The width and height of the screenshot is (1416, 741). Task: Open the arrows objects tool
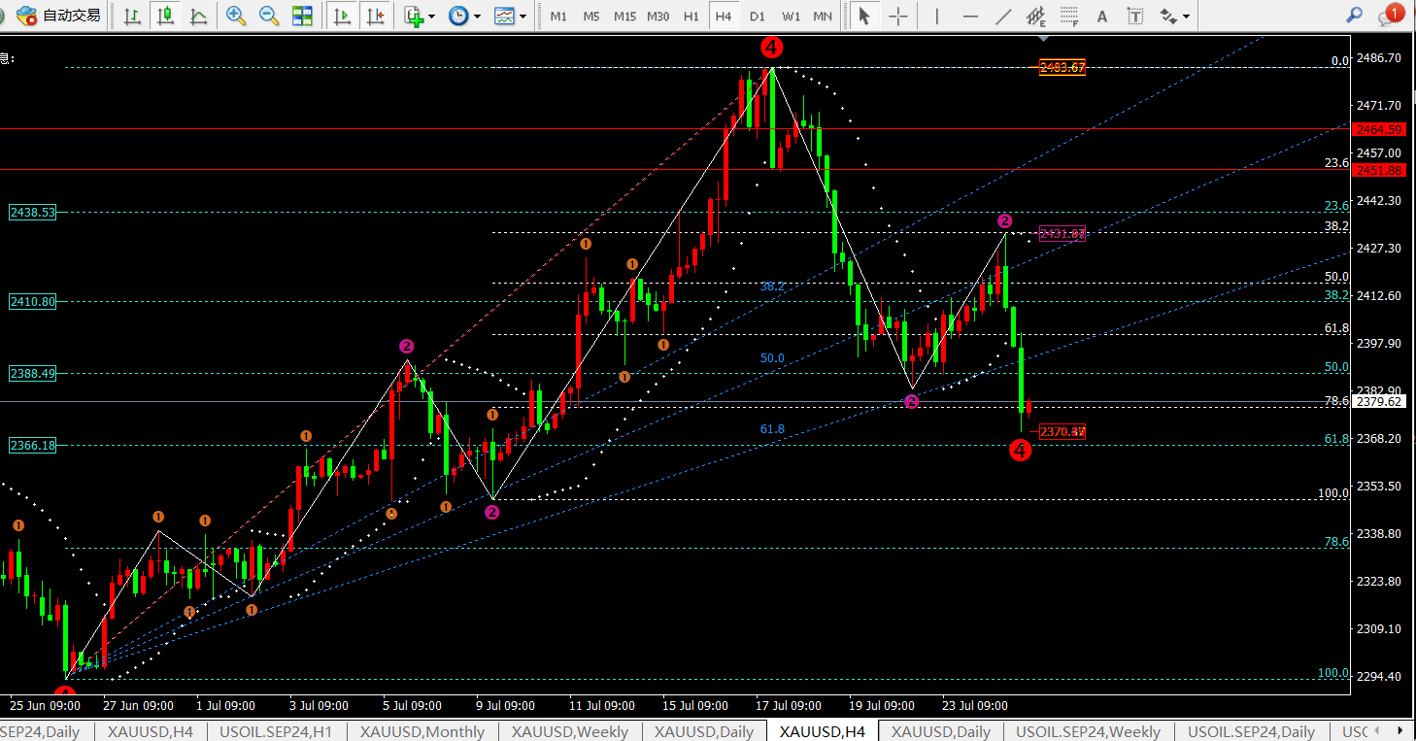(1168, 16)
